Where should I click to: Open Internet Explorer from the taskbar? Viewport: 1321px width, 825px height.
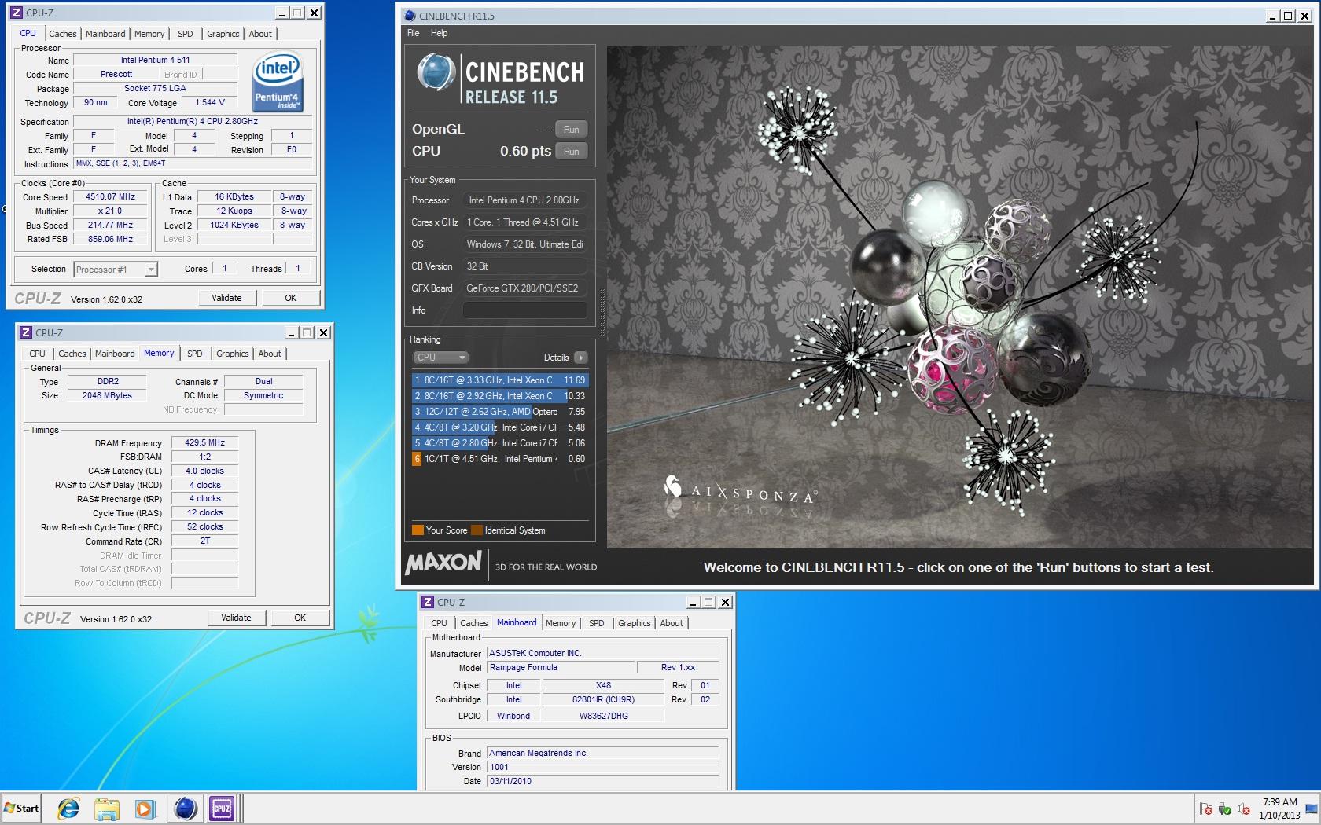(68, 808)
